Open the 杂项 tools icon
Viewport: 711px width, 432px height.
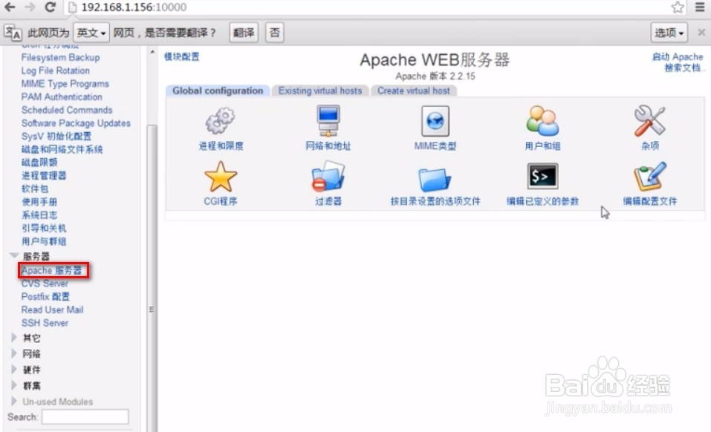649,120
